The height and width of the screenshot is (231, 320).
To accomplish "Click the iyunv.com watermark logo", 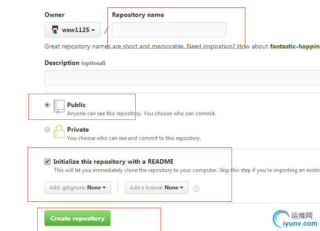I will click(x=295, y=219).
